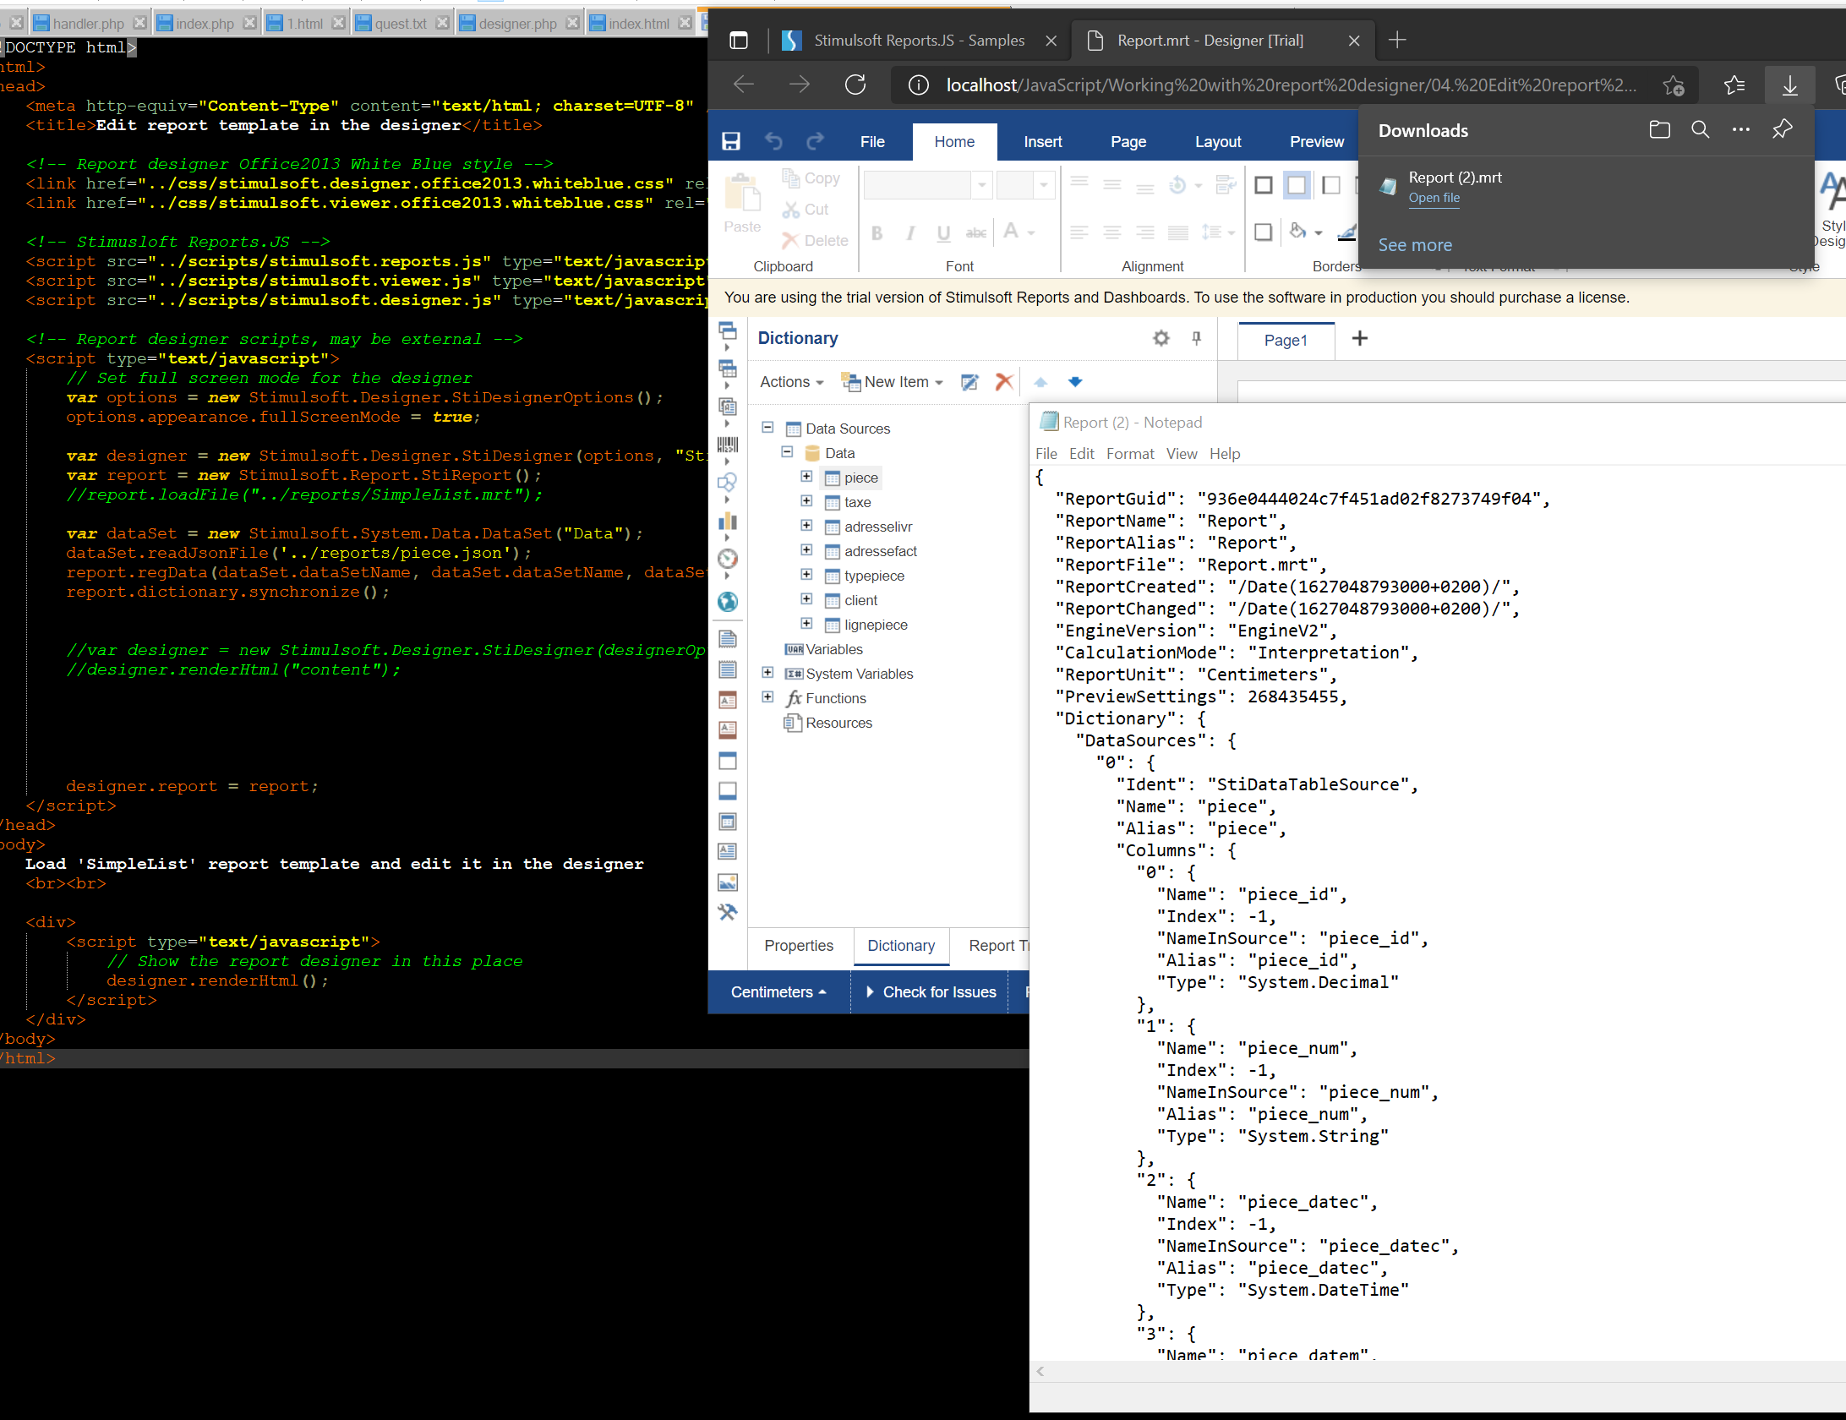
Task: Open the Shapes category in the sidebar
Action: click(x=727, y=483)
